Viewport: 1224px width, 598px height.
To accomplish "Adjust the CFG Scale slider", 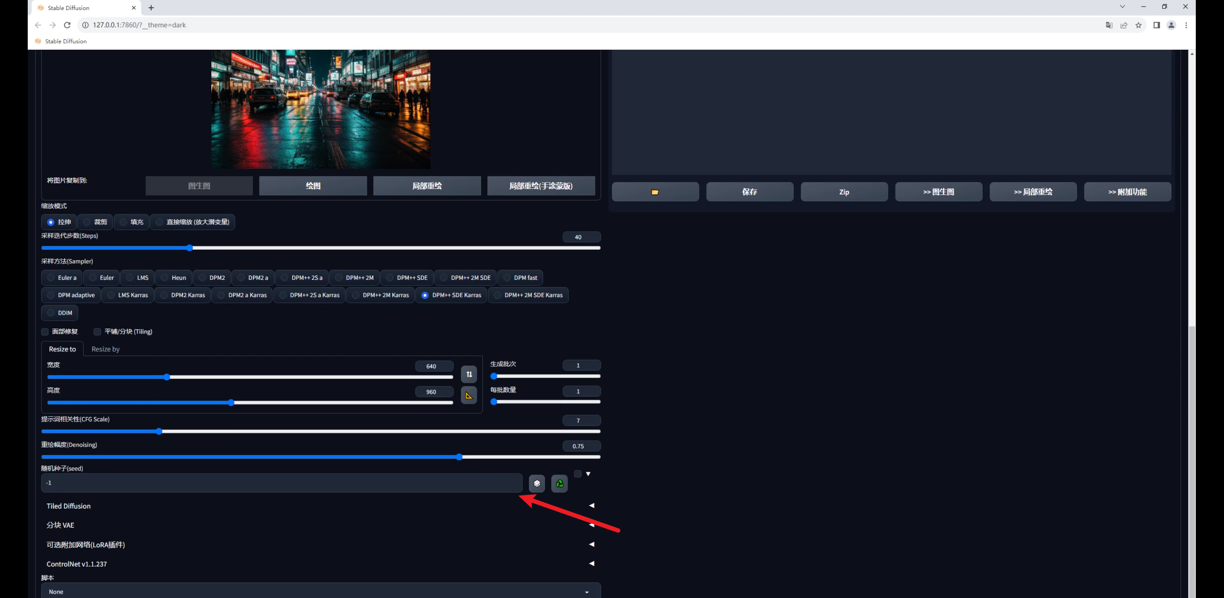I will [x=320, y=432].
